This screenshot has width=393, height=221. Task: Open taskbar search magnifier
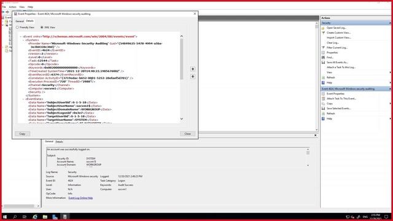coord(15,217)
